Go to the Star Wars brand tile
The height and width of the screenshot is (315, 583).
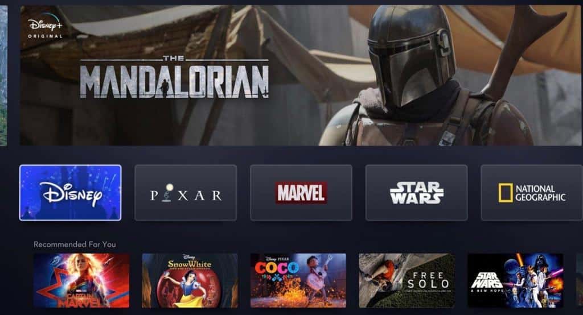tap(416, 192)
